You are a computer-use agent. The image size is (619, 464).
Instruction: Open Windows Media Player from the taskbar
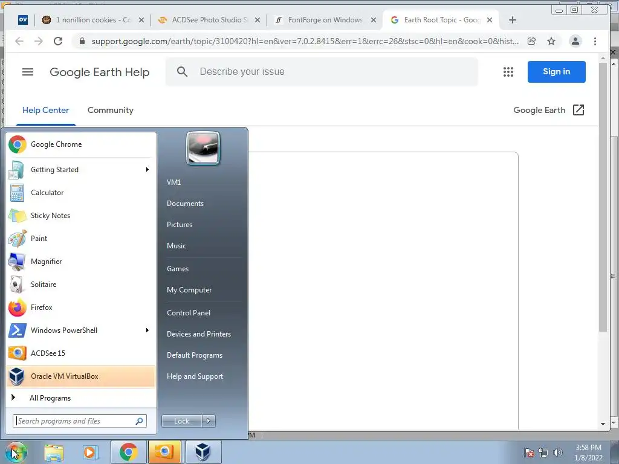coord(89,452)
